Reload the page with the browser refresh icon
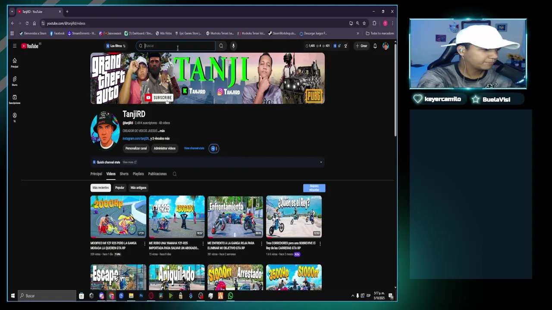 point(27,23)
